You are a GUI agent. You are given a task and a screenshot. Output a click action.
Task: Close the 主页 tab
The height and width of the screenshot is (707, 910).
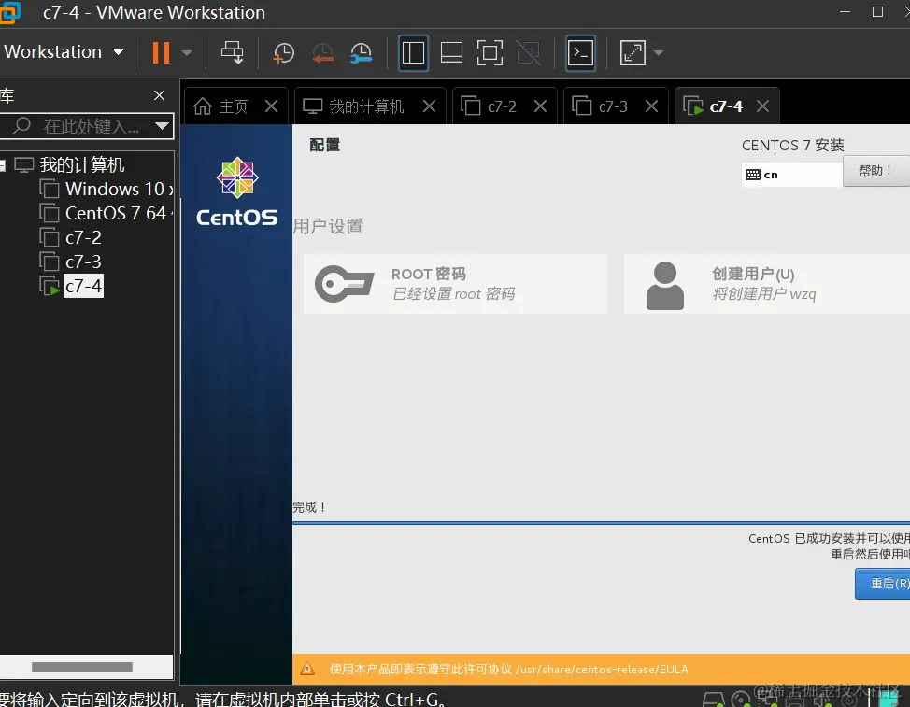click(271, 106)
